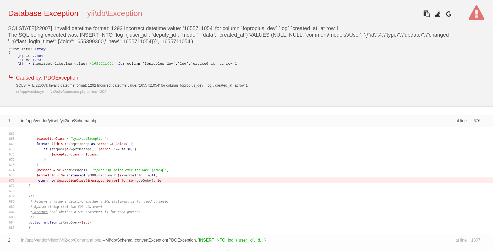
Task: Click the isReadQuery function declaration line
Action: [x=60, y=222]
